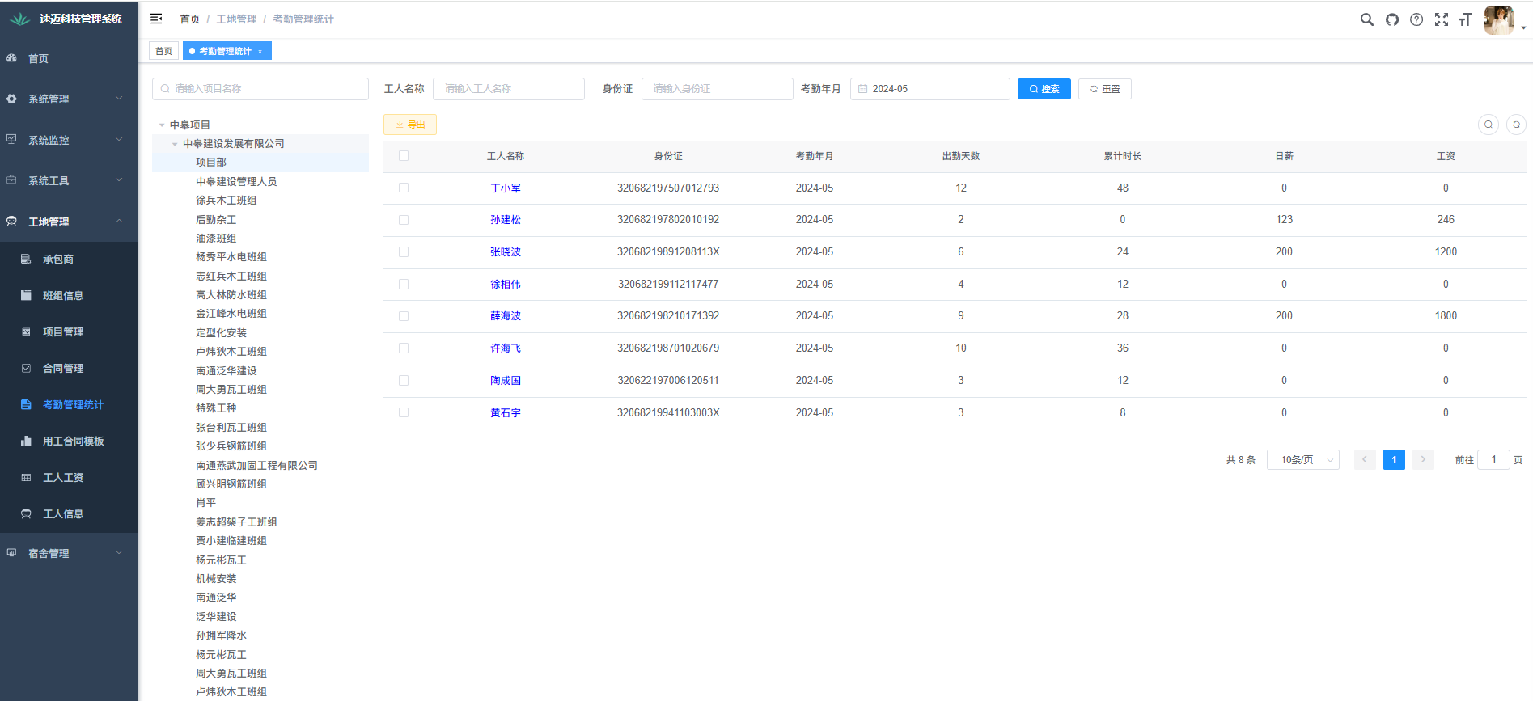Image resolution: width=1533 pixels, height=701 pixels.
Task: Focus the project name search box
Action: coord(260,89)
